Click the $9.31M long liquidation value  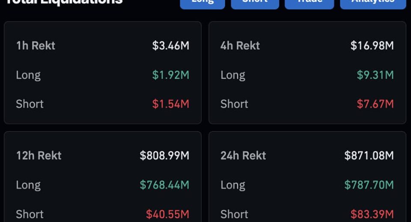point(375,75)
